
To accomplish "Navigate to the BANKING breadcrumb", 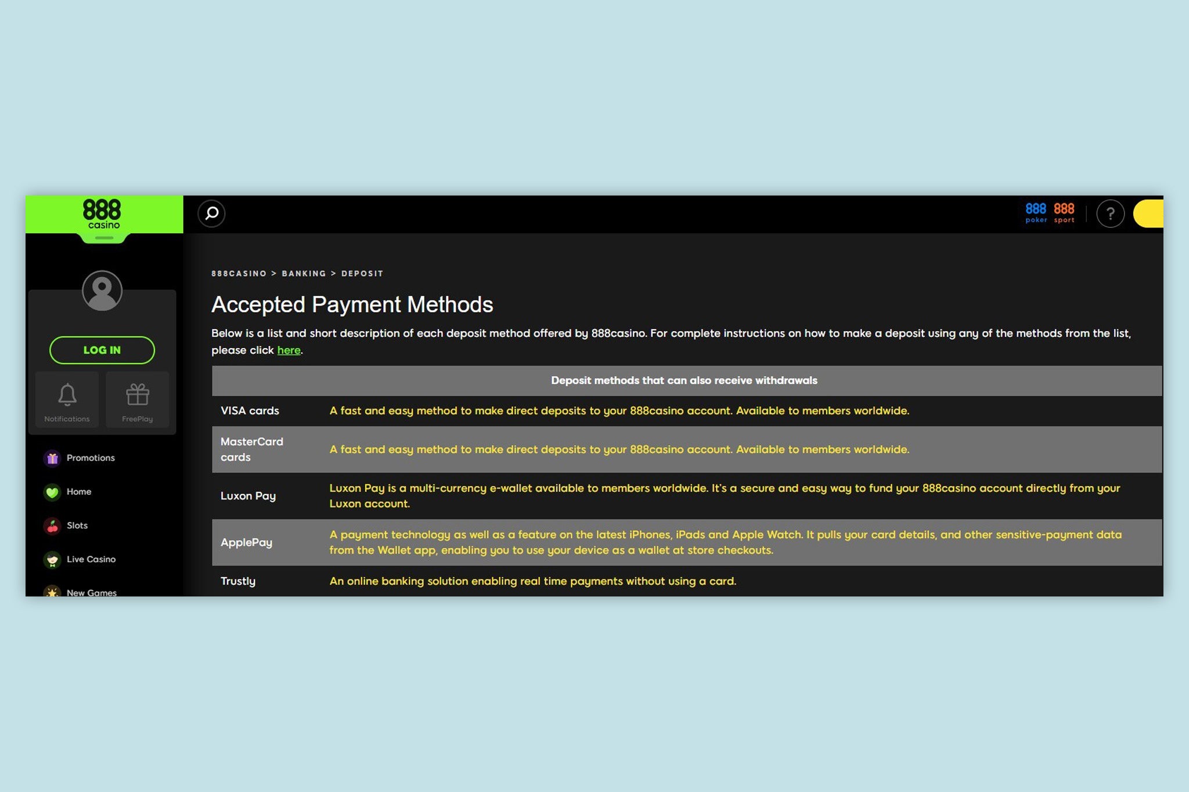I will tap(304, 273).
